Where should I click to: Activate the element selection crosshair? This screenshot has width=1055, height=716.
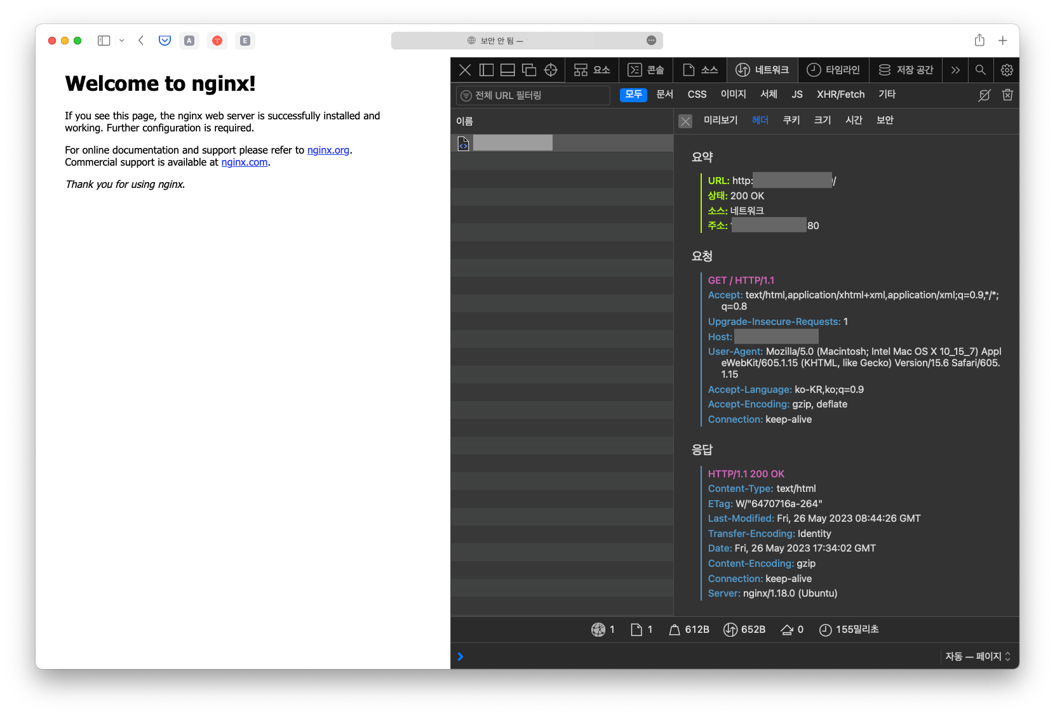click(x=551, y=70)
